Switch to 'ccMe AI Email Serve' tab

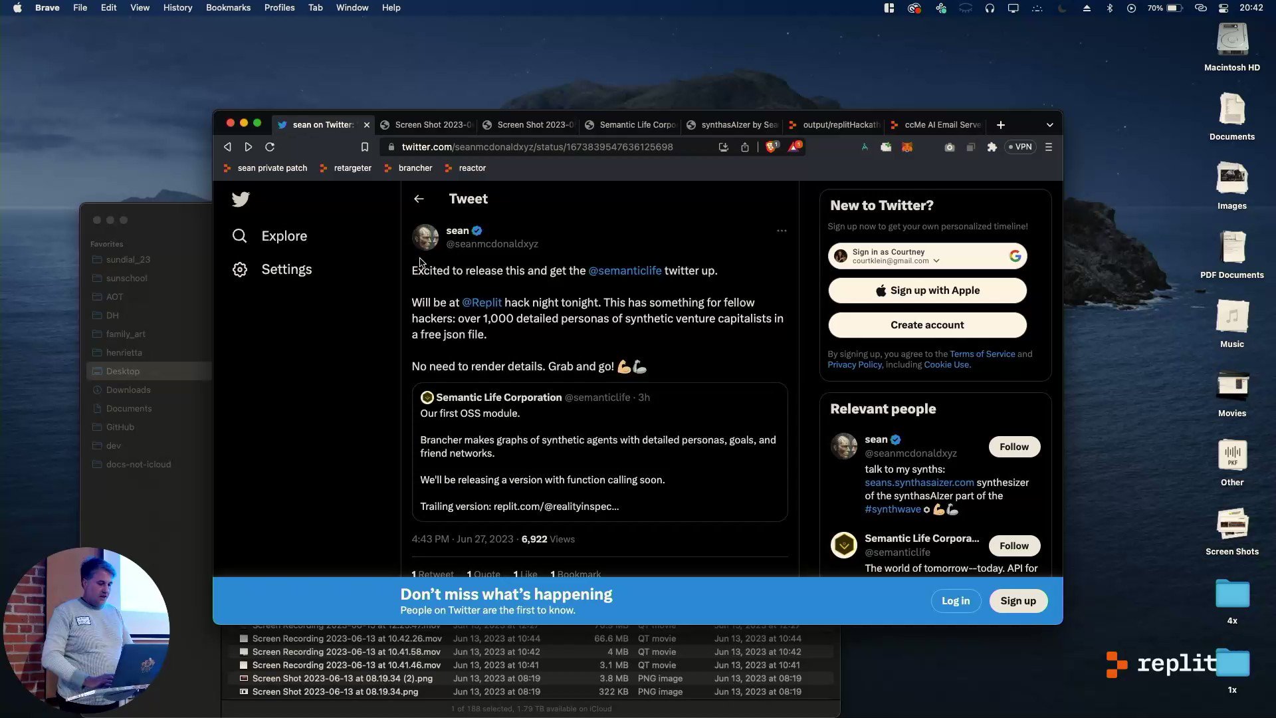click(x=936, y=125)
